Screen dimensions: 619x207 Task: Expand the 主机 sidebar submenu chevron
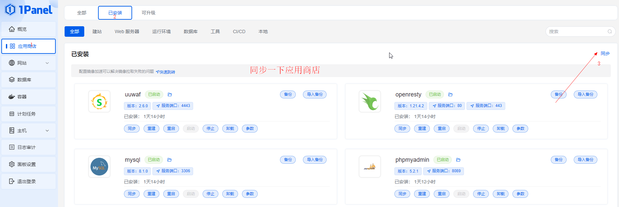(x=47, y=131)
